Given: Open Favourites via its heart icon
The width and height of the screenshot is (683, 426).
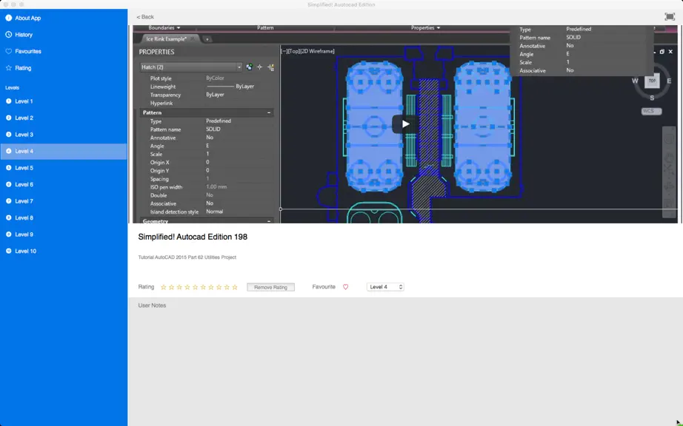Looking at the screenshot, I should pos(8,51).
